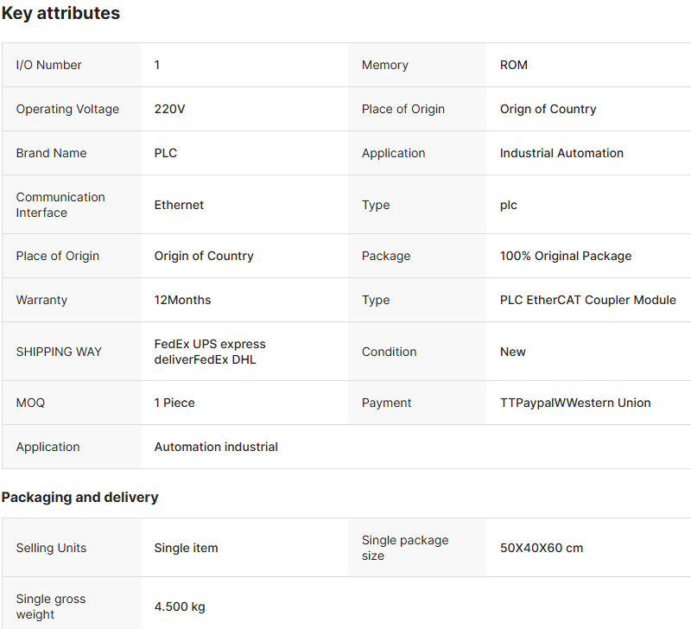Select the 12Months warranty value
The width and height of the screenshot is (691, 629).
tap(183, 300)
